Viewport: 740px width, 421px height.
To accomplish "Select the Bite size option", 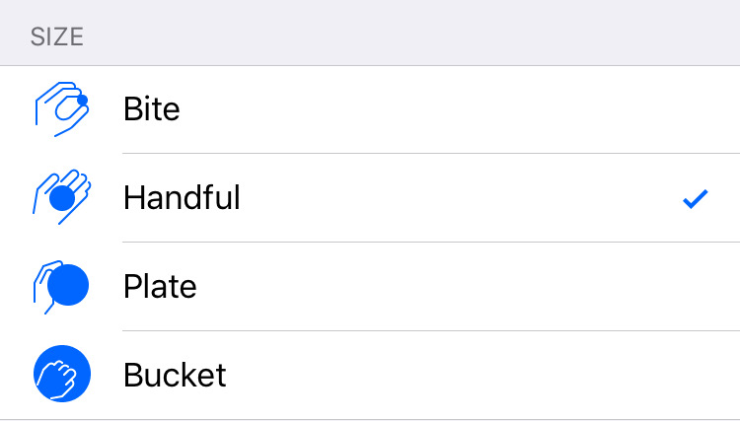I will [370, 109].
